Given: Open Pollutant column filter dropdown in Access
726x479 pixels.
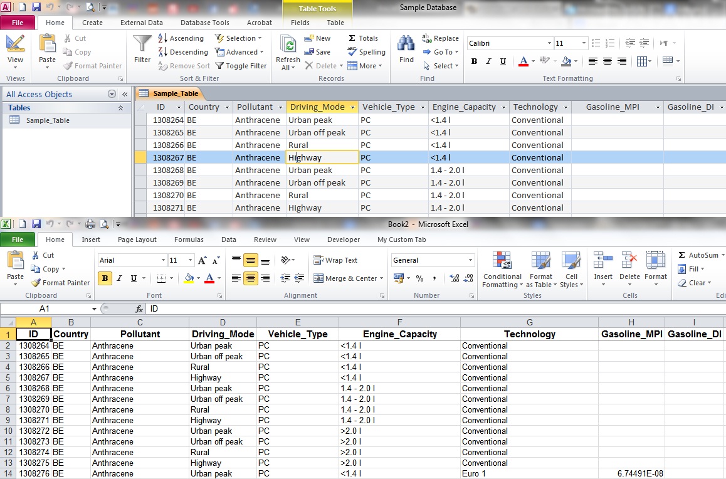Looking at the screenshot, I should [x=280, y=107].
